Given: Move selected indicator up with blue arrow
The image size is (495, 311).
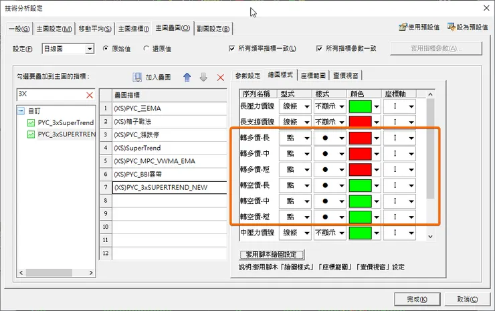Looking at the screenshot, I should pyautogui.click(x=187, y=77).
